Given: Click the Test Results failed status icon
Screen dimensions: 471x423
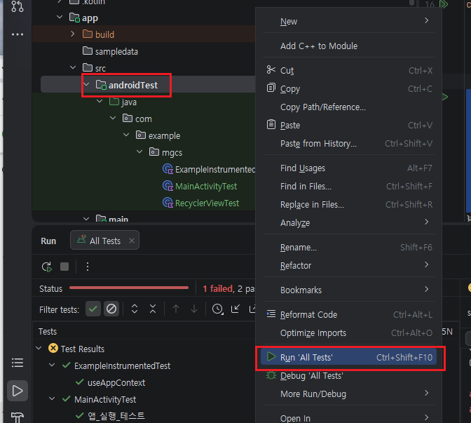Looking at the screenshot, I should 53,349.
